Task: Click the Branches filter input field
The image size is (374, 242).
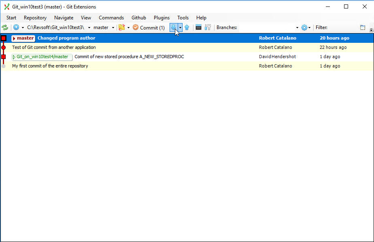Action: click(267, 27)
